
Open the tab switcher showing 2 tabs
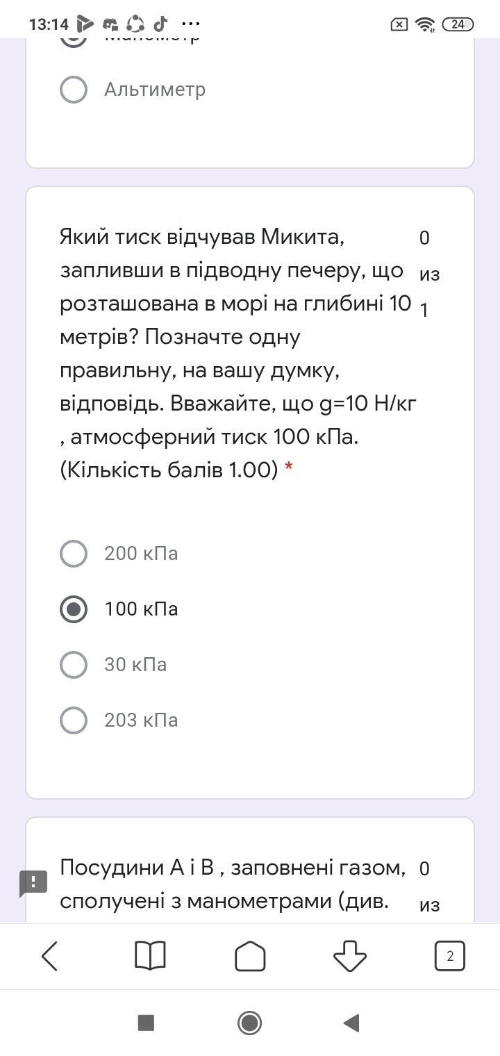(449, 956)
